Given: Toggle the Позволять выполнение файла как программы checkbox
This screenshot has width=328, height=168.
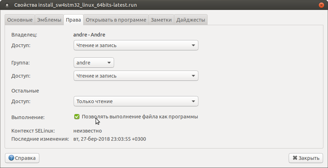Looking at the screenshot, I should click(77, 117).
